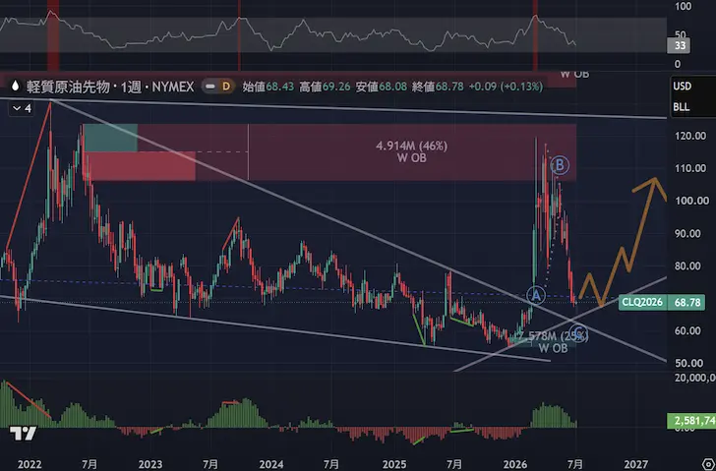
Task: Click the teal order block rectangle
Action: pos(110,138)
